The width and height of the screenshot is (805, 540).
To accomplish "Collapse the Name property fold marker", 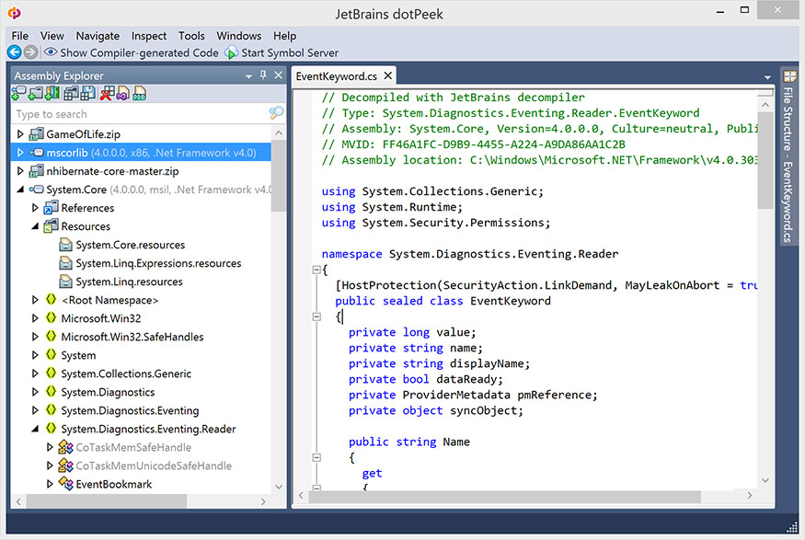I will [x=316, y=457].
